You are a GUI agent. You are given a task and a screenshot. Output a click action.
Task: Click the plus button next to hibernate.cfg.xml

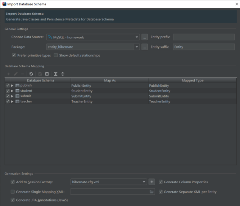point(152,182)
